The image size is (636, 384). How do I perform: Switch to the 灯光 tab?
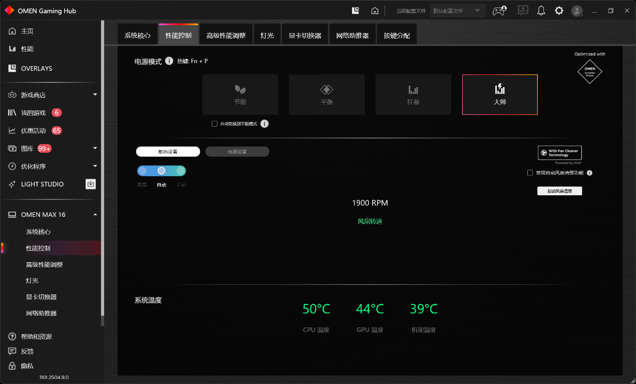pyautogui.click(x=267, y=34)
